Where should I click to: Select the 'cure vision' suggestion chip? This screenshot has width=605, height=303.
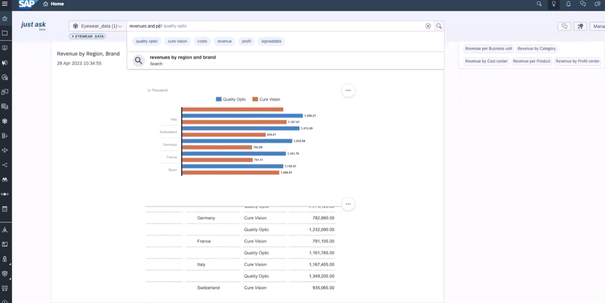point(177,41)
